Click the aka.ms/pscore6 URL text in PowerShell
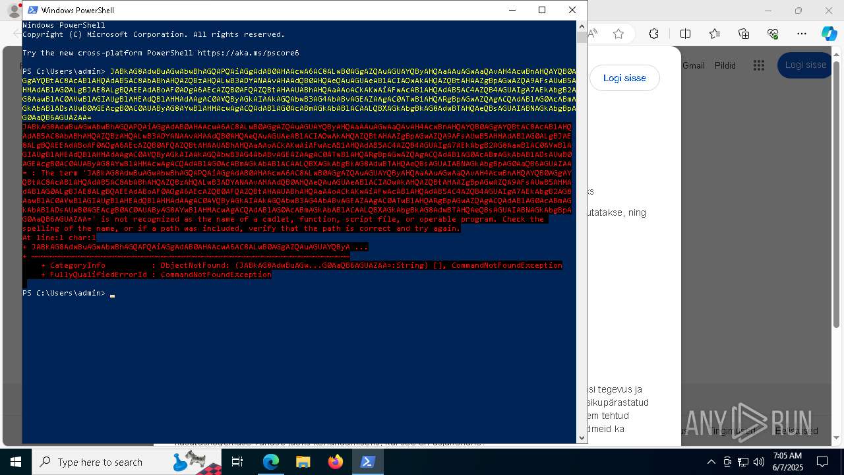The width and height of the screenshot is (844, 475). (248, 53)
